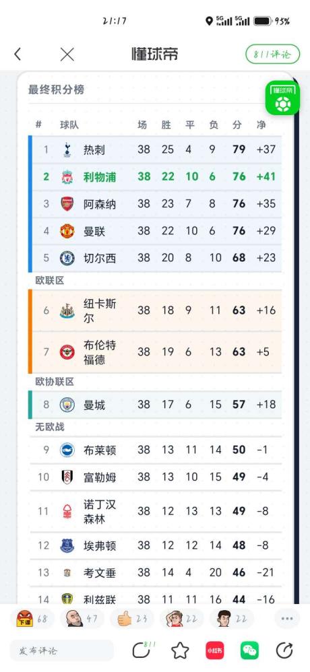Tap the share arrow icon
The image size is (310, 672).
[284, 650]
